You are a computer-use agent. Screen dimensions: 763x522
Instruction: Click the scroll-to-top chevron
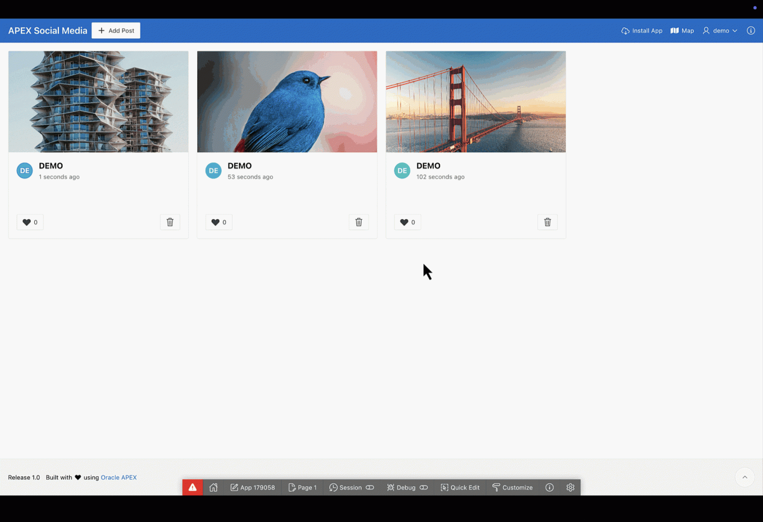[x=745, y=477]
